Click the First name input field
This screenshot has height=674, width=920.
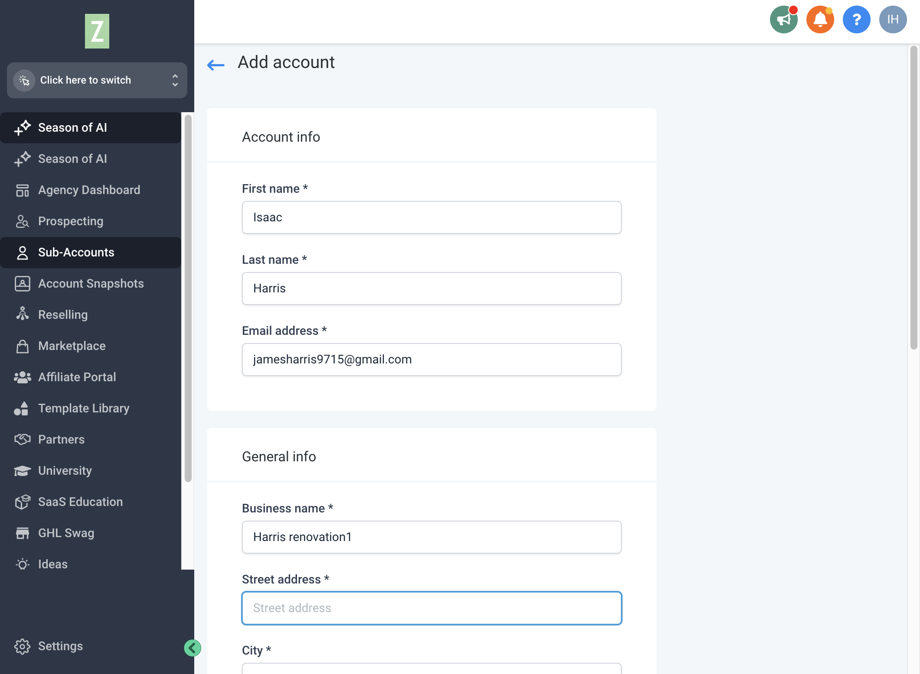(431, 217)
